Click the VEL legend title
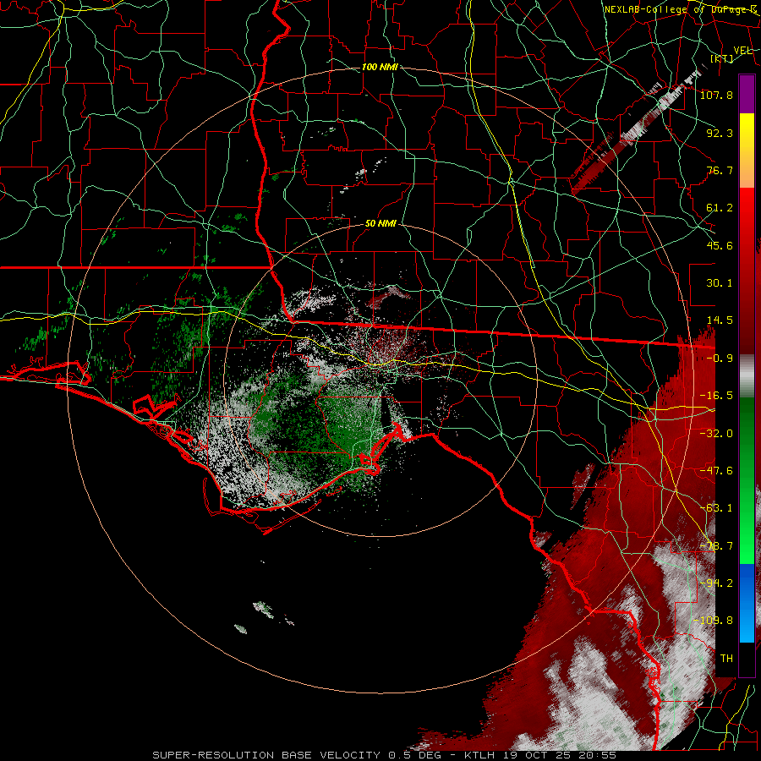 click(742, 51)
